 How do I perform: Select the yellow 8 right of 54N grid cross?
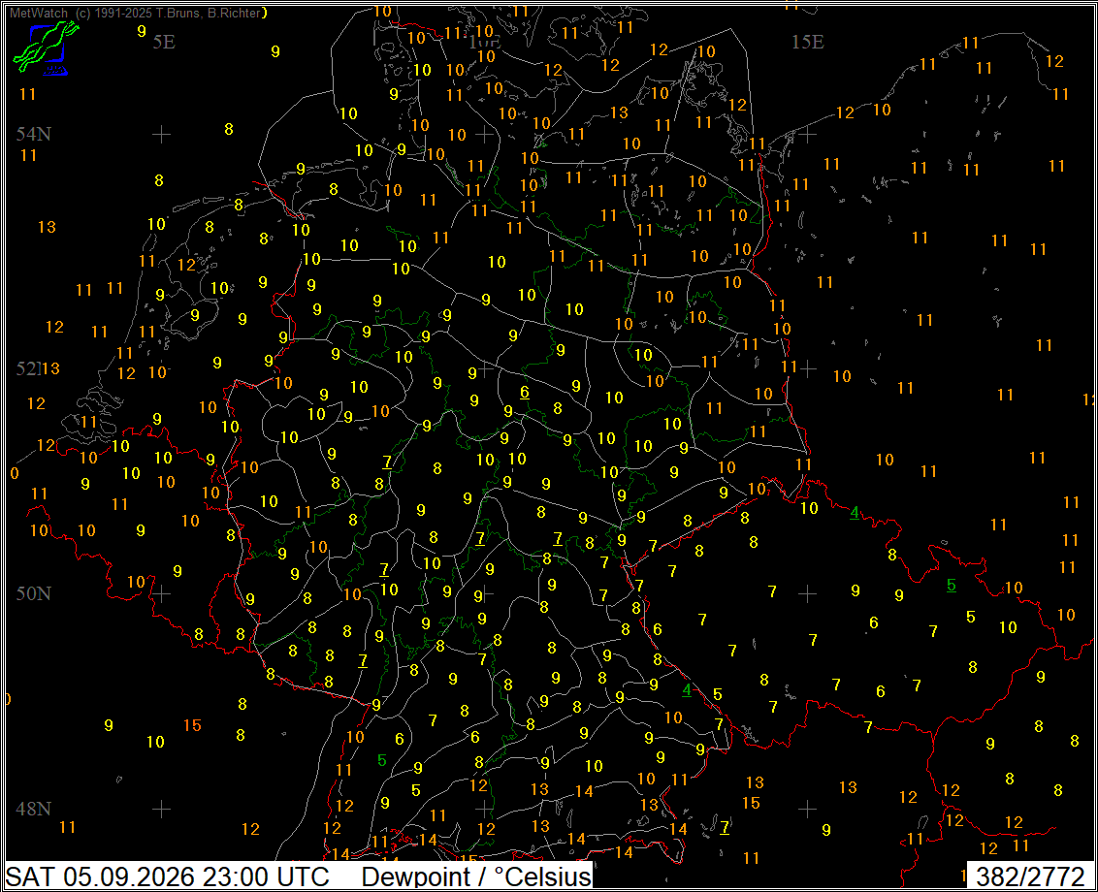point(229,129)
